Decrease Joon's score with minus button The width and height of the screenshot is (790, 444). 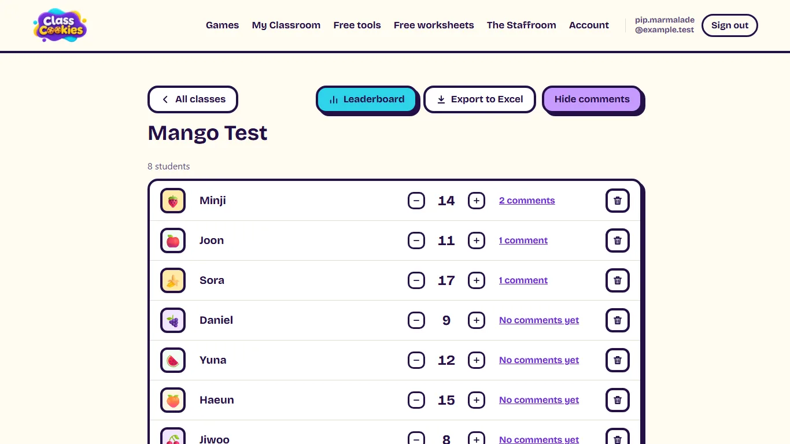click(x=416, y=240)
